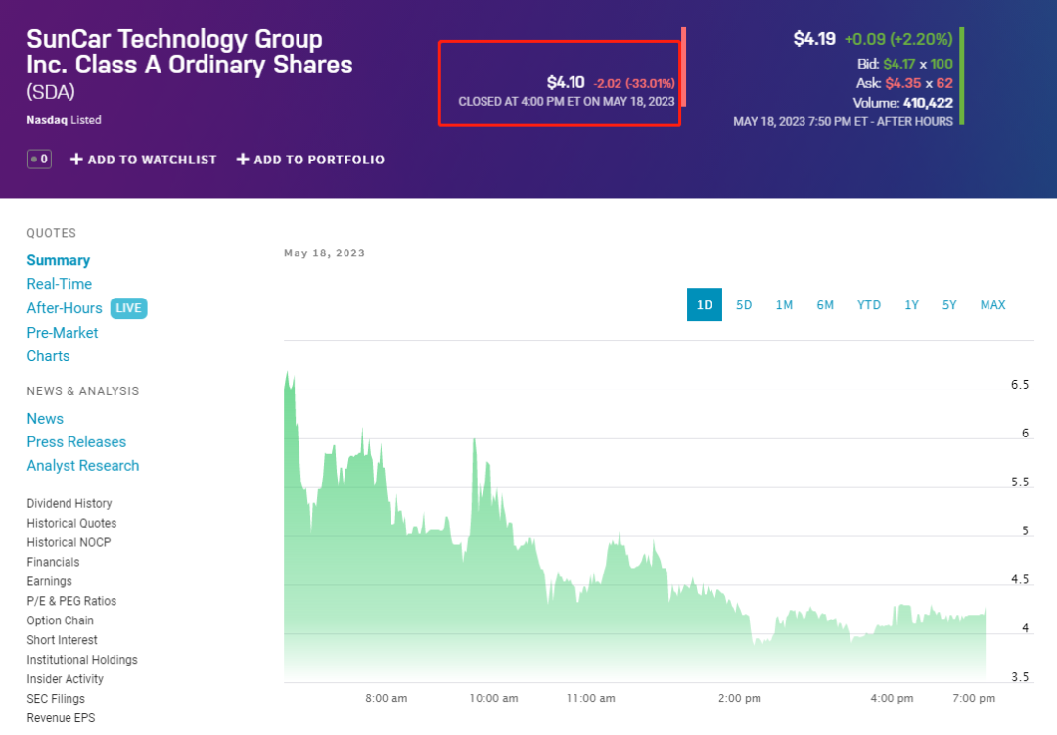Open Dividend History page
This screenshot has height=735, width=1057.
point(69,503)
